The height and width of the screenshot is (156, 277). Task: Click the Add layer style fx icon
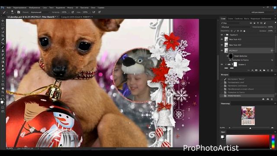coord(252,70)
